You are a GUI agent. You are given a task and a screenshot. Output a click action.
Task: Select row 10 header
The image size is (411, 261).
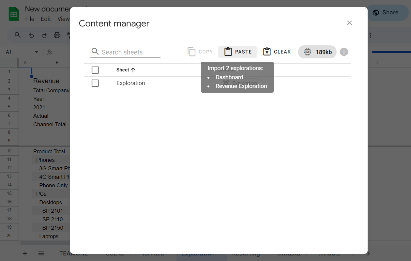[9, 151]
